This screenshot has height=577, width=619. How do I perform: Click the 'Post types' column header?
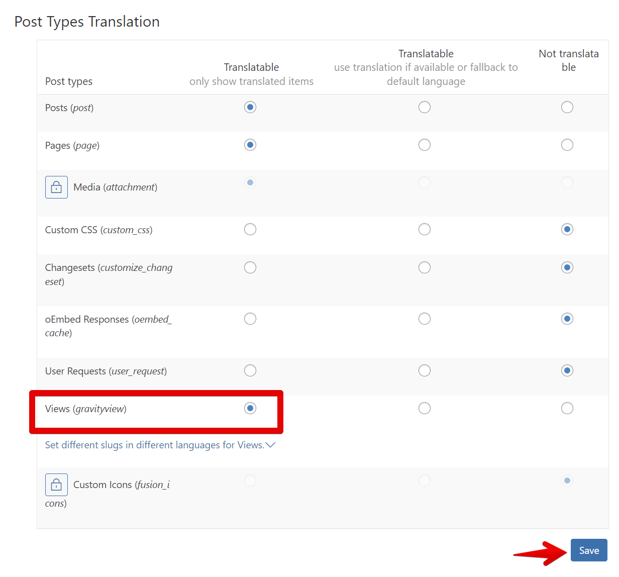[x=69, y=81]
